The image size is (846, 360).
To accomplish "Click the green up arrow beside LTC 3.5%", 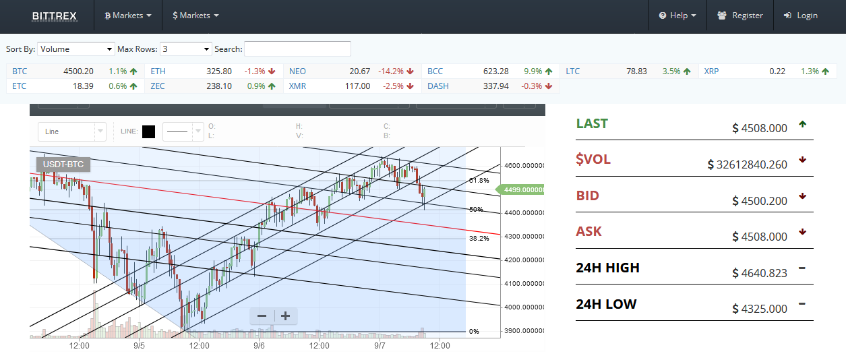I will coord(686,71).
